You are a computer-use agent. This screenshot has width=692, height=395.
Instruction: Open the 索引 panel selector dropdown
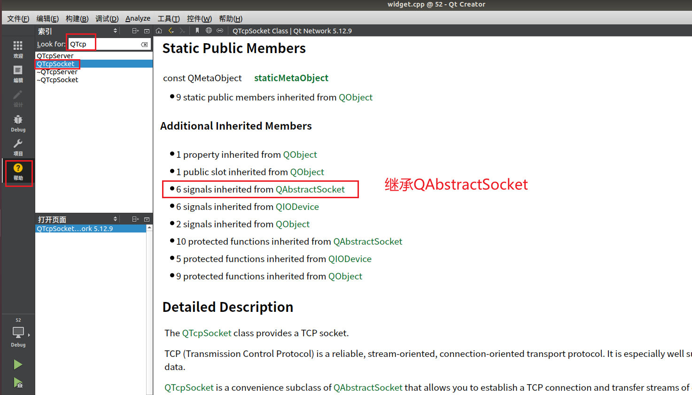coord(115,31)
